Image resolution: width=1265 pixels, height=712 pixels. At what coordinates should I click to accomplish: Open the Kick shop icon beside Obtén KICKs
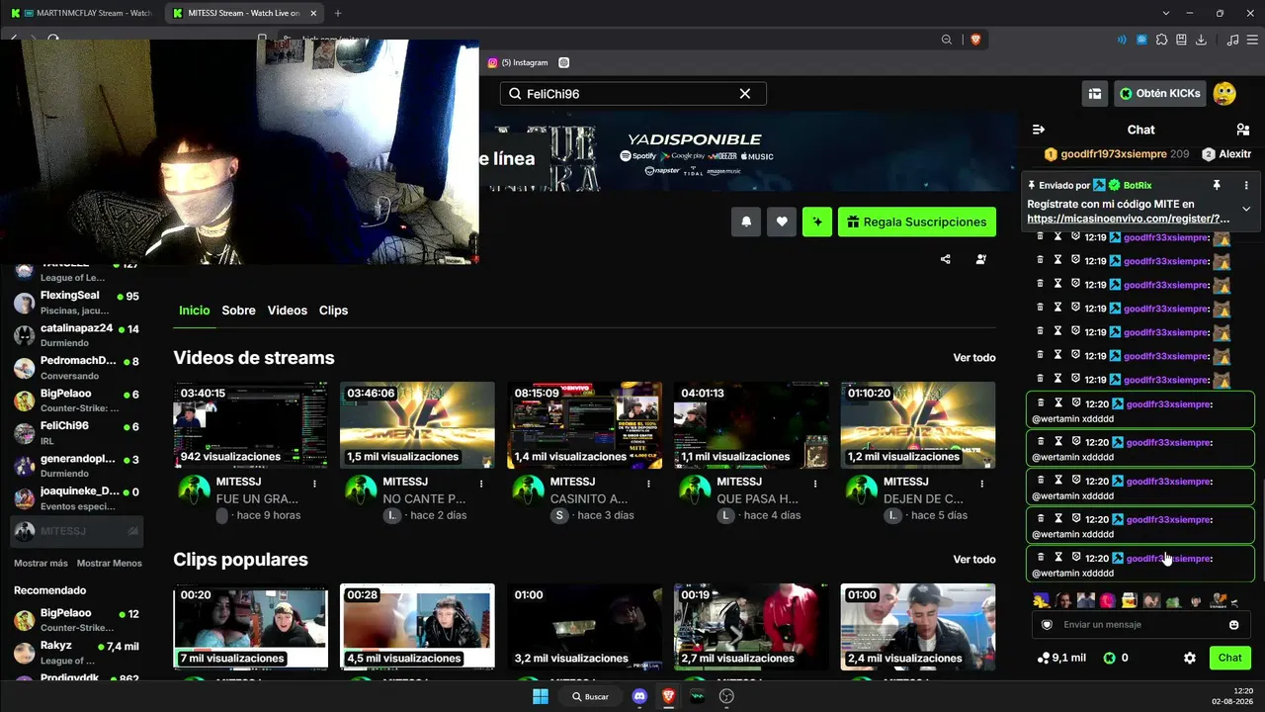[1095, 94]
